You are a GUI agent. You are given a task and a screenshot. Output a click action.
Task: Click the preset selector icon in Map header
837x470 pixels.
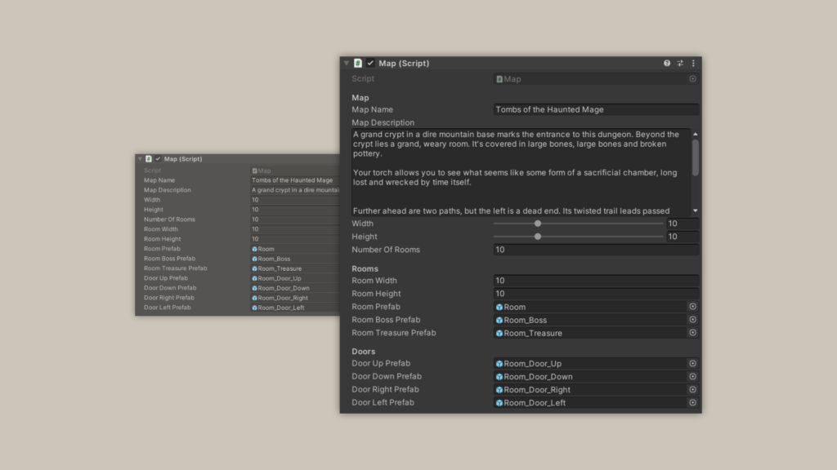(x=680, y=63)
